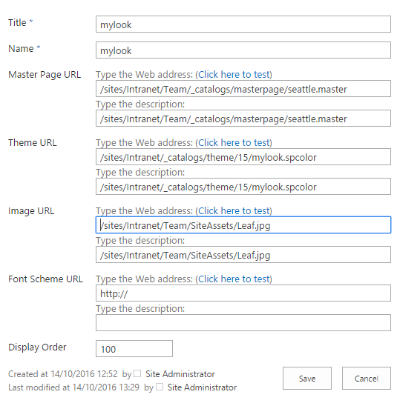Image resolution: width=420 pixels, height=406 pixels.
Task: Click the empty Font Scheme description field
Action: [x=243, y=323]
